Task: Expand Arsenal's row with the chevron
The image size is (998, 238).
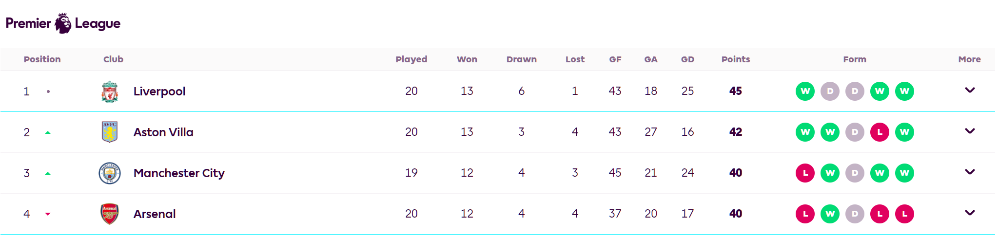Action: click(x=970, y=213)
